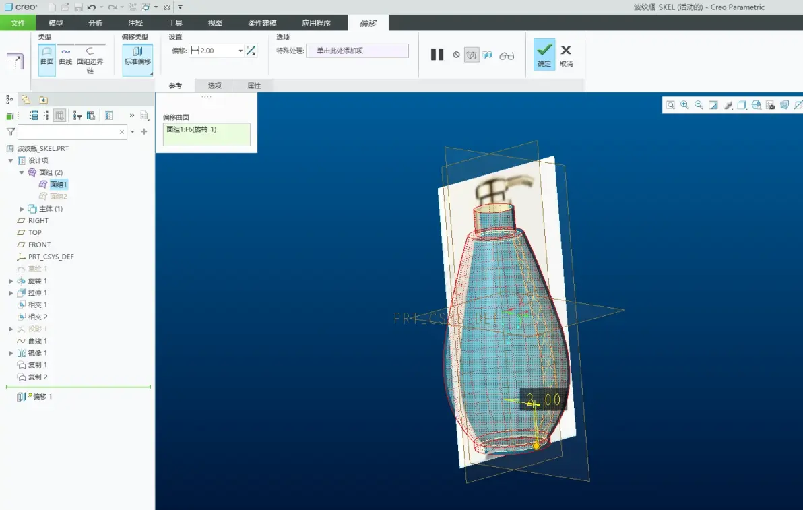Click the zoom in magnifier icon
The image size is (803, 510).
[684, 105]
